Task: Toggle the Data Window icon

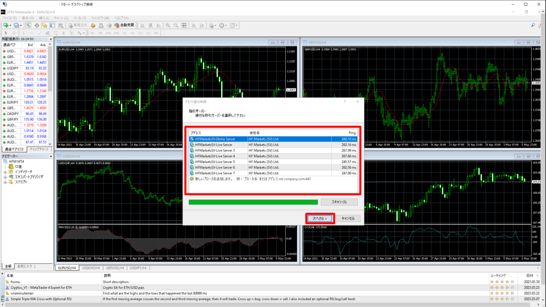Action: tap(37, 26)
